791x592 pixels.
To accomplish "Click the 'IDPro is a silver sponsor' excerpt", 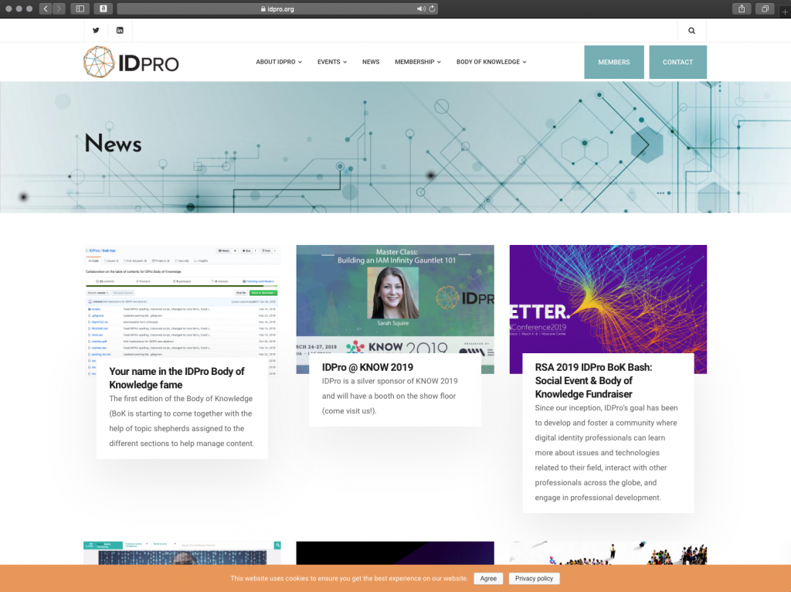I will 390,396.
